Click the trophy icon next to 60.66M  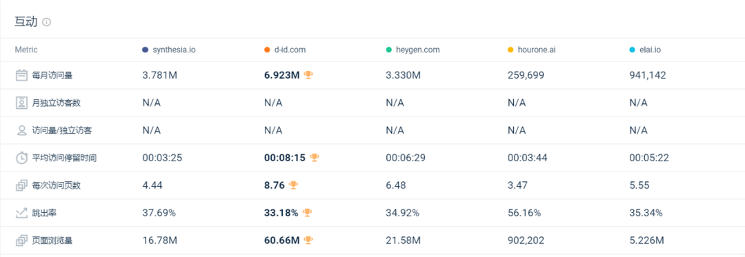pyautogui.click(x=308, y=240)
